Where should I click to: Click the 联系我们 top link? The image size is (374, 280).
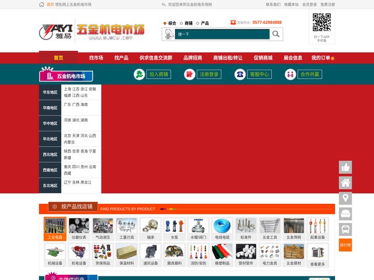[x=273, y=5]
